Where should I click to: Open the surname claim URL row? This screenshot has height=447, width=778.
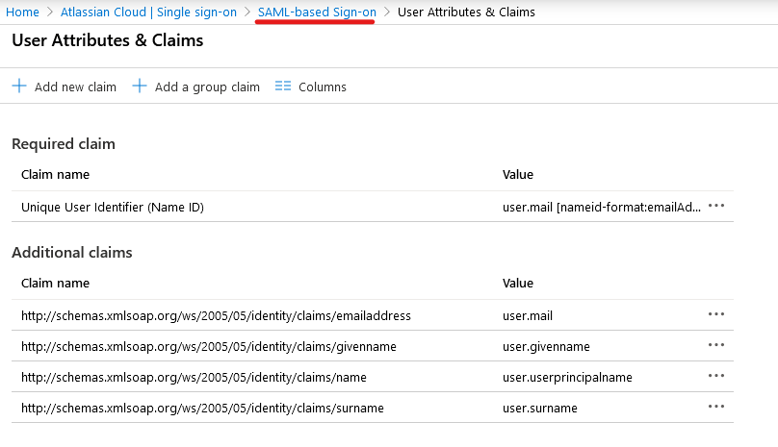[x=202, y=408]
